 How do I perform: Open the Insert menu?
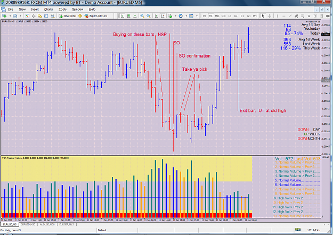(35, 10)
